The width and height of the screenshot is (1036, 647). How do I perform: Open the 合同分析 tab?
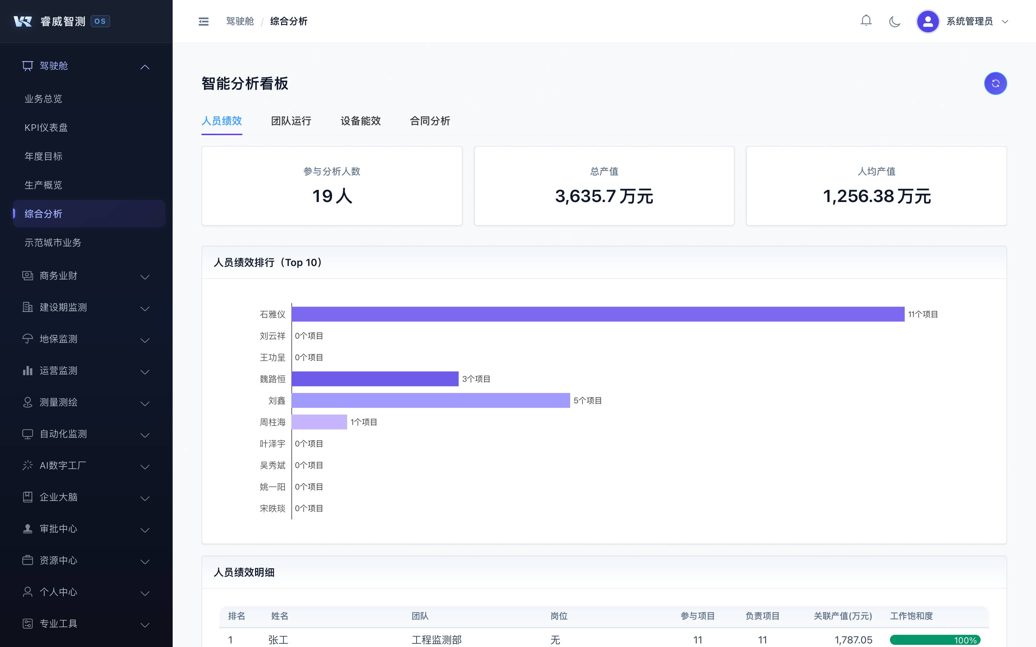click(430, 121)
